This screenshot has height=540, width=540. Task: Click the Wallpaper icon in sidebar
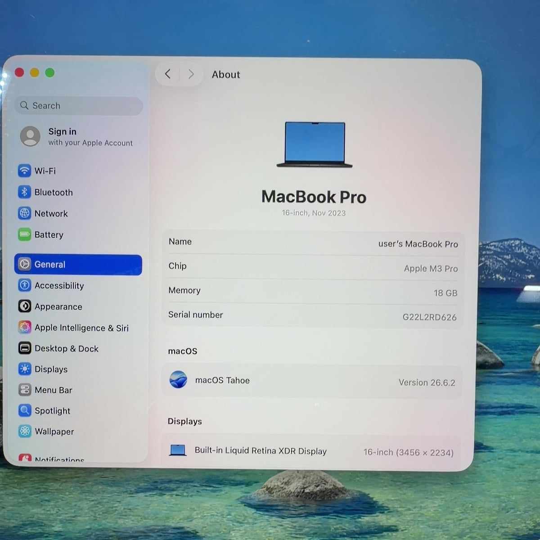click(x=24, y=431)
